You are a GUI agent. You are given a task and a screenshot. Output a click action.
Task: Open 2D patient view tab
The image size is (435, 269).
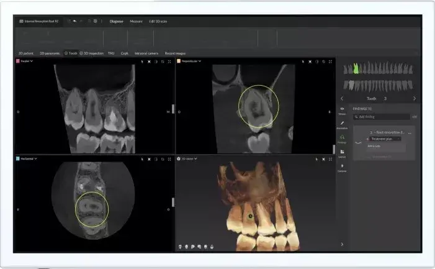point(26,53)
